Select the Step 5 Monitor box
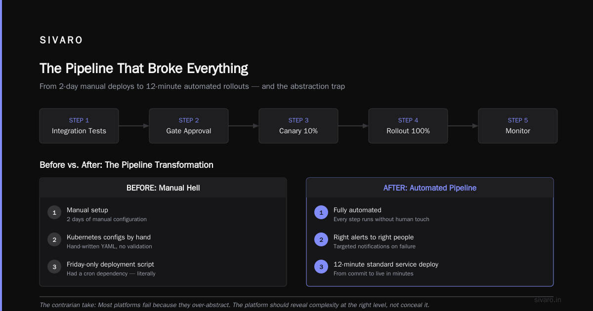The image size is (593, 311). click(518, 126)
